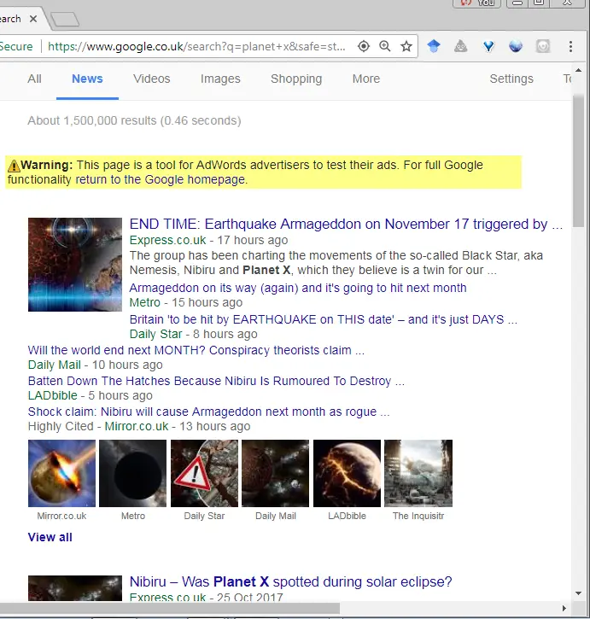This screenshot has height=619, width=590.
Task: Open a new browser tab
Action: pos(65,20)
